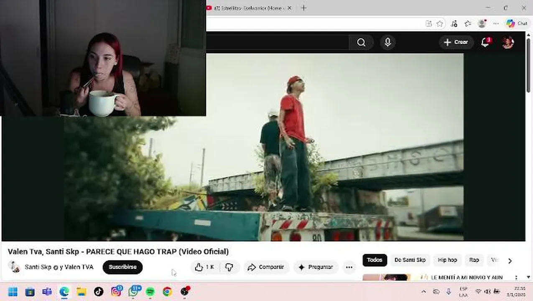Click the video player to pause playback
This screenshot has height=301, width=533.
tap(263, 147)
